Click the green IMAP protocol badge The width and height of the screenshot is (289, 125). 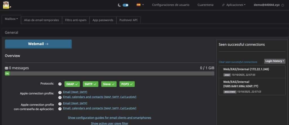tap(72, 84)
